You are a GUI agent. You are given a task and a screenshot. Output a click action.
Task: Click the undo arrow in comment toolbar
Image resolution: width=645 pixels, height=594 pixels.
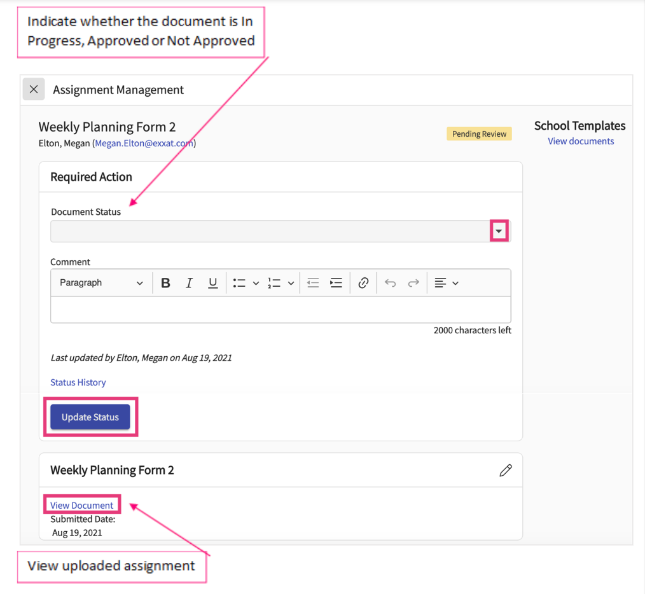point(390,283)
